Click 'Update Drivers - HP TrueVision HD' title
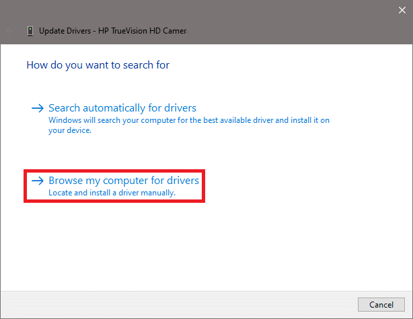 pyautogui.click(x=113, y=31)
